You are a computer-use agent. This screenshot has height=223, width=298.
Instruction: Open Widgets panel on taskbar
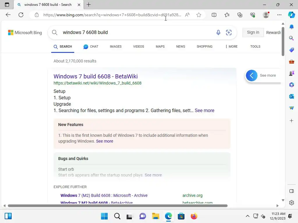tap(8, 216)
